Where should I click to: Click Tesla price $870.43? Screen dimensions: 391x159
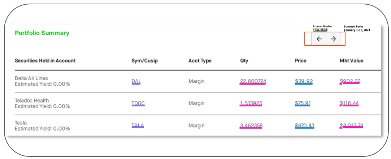304,126
